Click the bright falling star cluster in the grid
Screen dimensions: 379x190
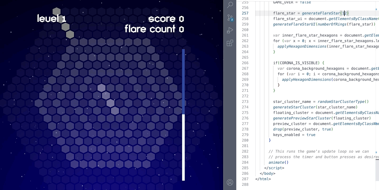point(108,99)
